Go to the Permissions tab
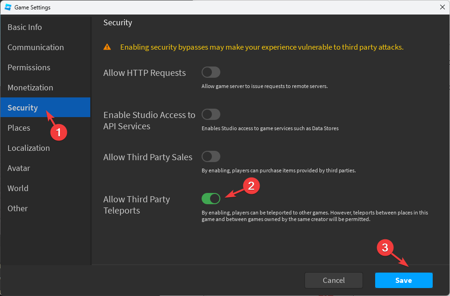This screenshot has width=450, height=296. click(29, 67)
